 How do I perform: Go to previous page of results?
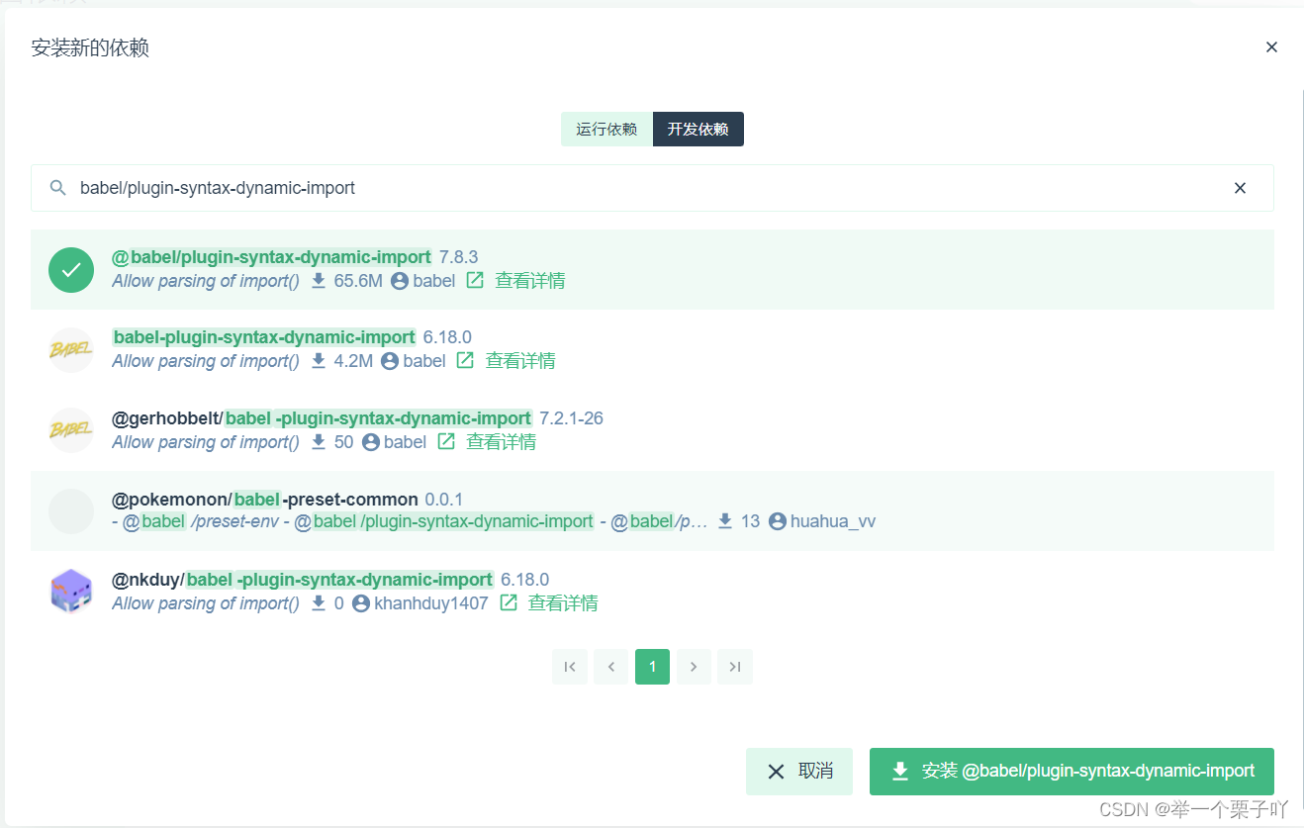(611, 667)
